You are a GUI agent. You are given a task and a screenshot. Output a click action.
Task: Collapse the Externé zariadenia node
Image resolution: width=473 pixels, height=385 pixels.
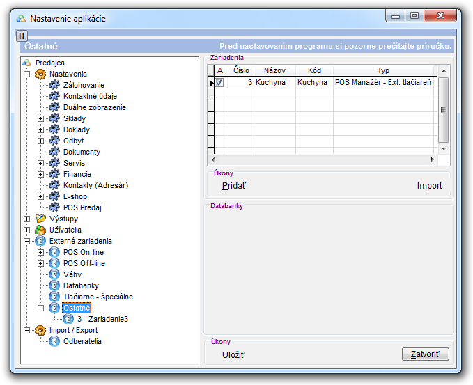pyautogui.click(x=26, y=241)
